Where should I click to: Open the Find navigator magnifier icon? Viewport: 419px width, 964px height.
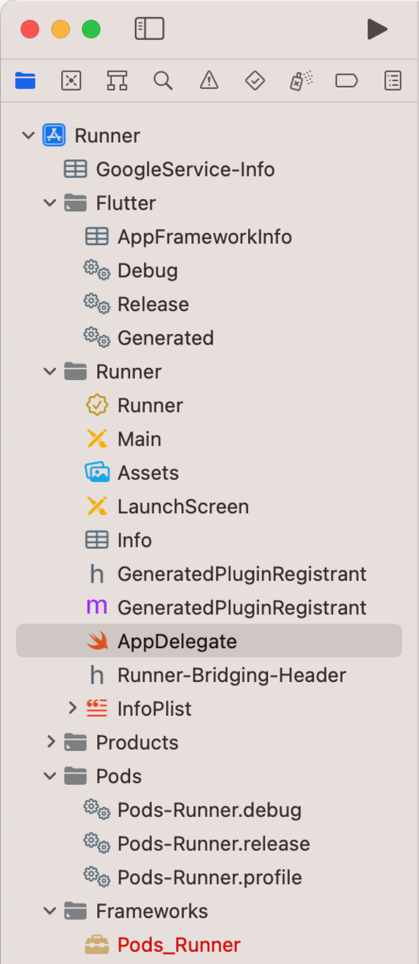pyautogui.click(x=163, y=80)
